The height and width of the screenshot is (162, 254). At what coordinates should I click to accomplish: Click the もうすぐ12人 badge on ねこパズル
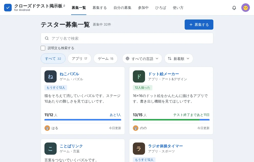coord(56,88)
